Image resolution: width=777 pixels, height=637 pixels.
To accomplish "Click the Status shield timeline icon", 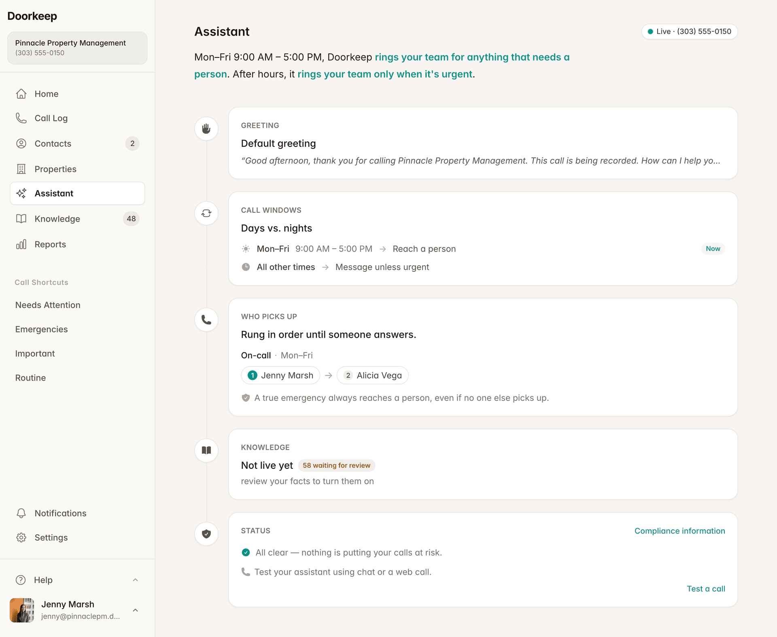I will [x=206, y=534].
